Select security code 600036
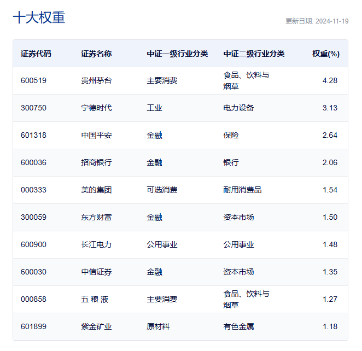 tap(33, 162)
